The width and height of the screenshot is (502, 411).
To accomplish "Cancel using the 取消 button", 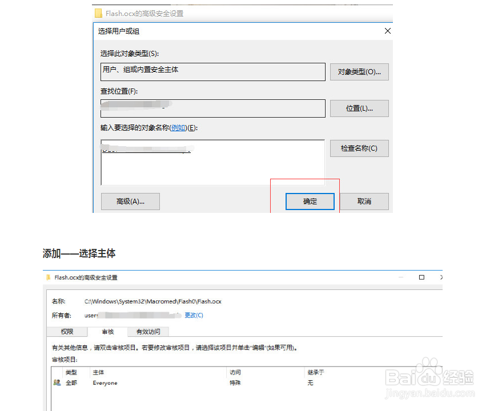I will (x=364, y=202).
